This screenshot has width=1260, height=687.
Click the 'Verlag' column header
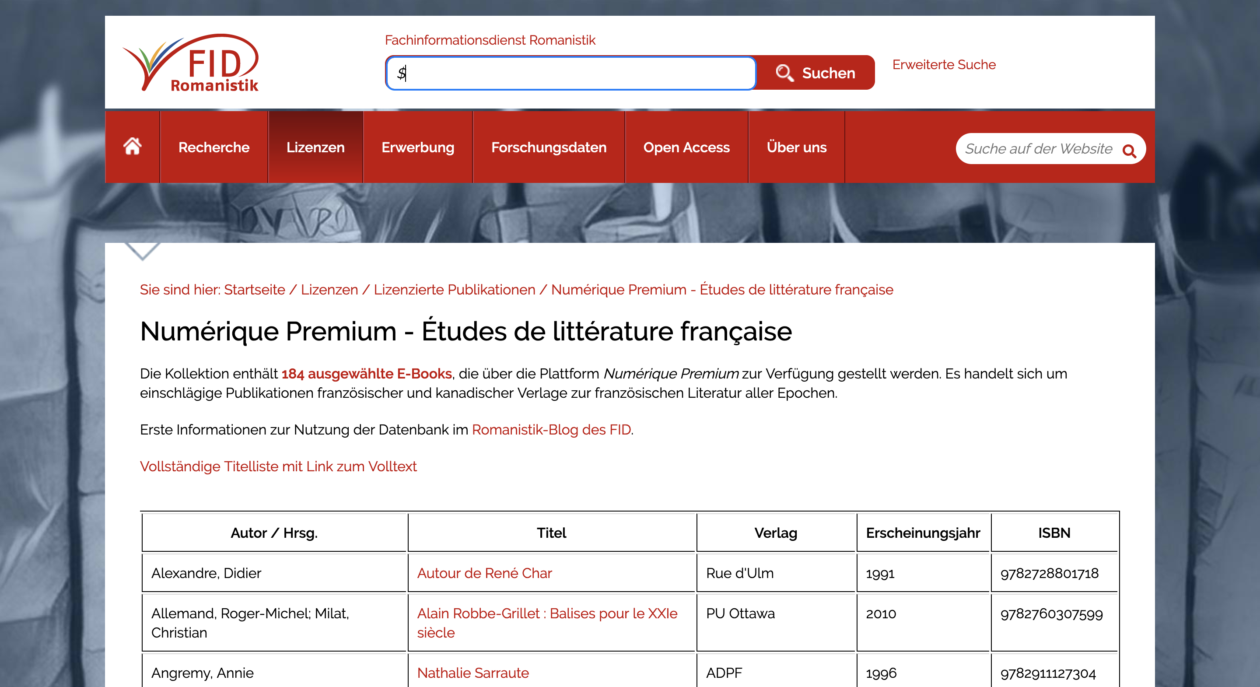776,533
